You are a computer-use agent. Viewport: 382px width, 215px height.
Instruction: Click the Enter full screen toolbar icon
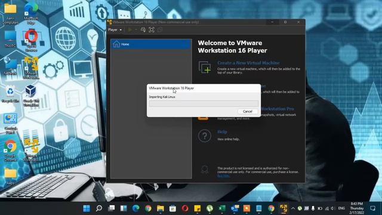point(152,30)
